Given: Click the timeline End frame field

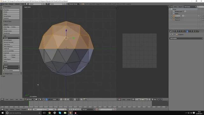Looking at the screenshot, I should (x=51, y=109).
